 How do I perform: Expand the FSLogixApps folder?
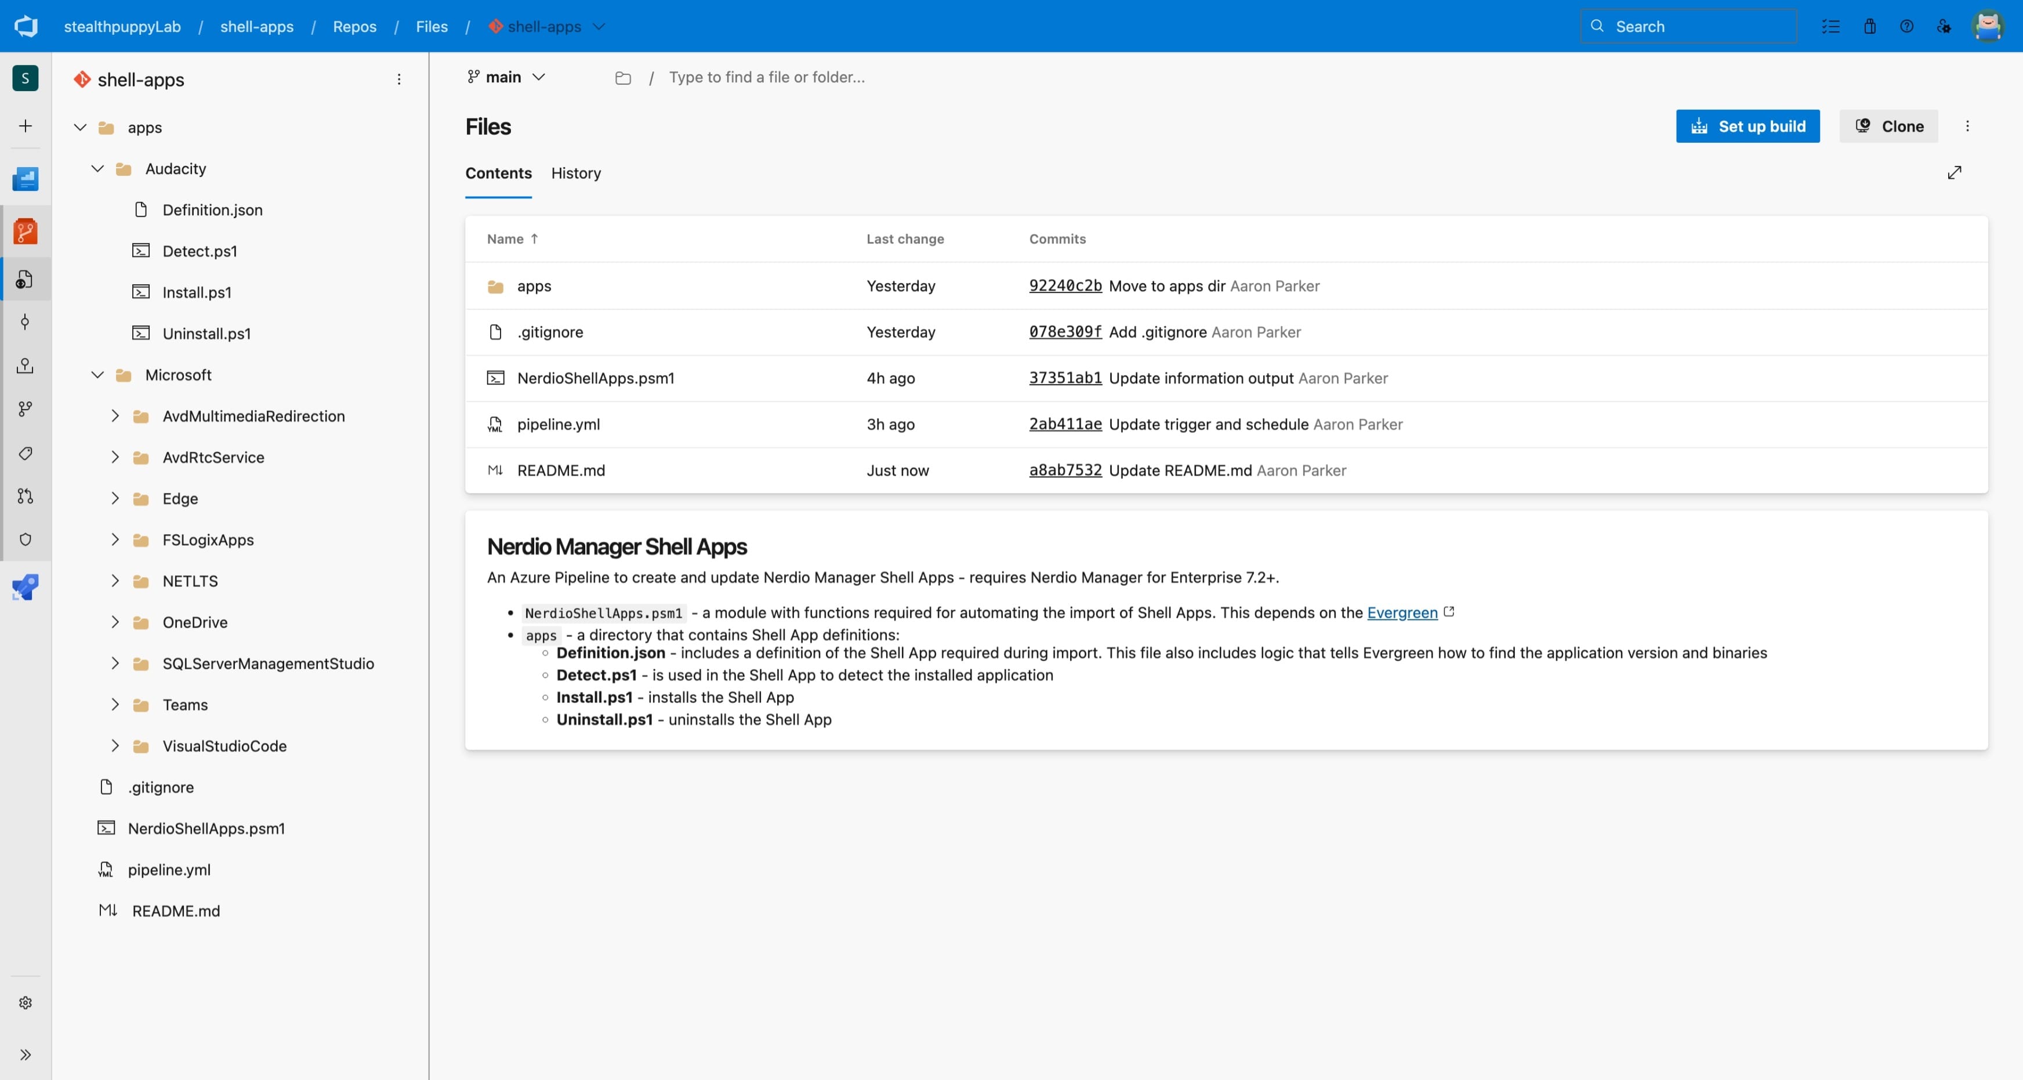point(115,539)
